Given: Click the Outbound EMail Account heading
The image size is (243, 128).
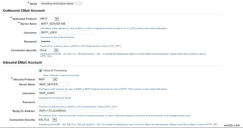Looking at the screenshot, I should click(24, 11).
